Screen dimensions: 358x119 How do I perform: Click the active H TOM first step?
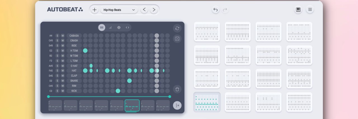(85, 50)
